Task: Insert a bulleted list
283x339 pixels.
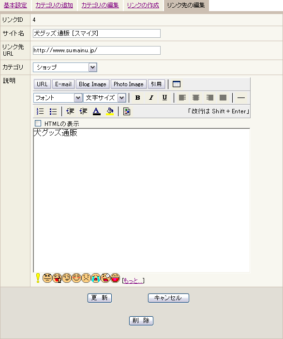Action: [x=53, y=111]
